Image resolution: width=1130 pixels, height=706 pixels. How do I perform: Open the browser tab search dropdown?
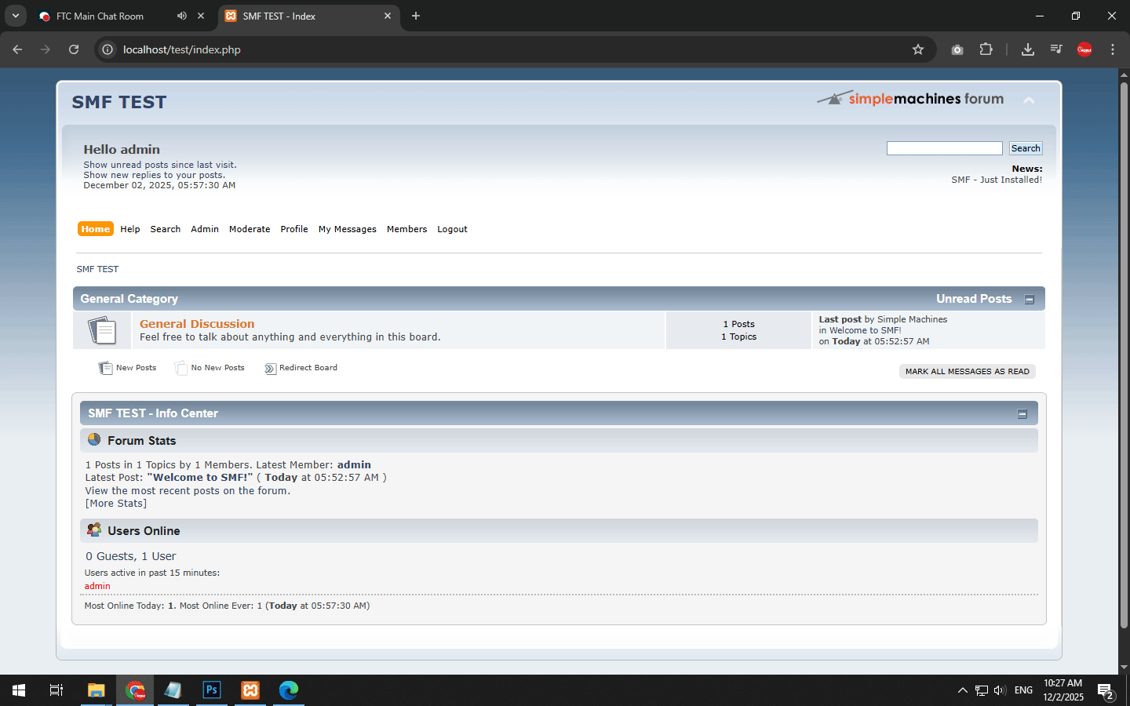coord(15,16)
